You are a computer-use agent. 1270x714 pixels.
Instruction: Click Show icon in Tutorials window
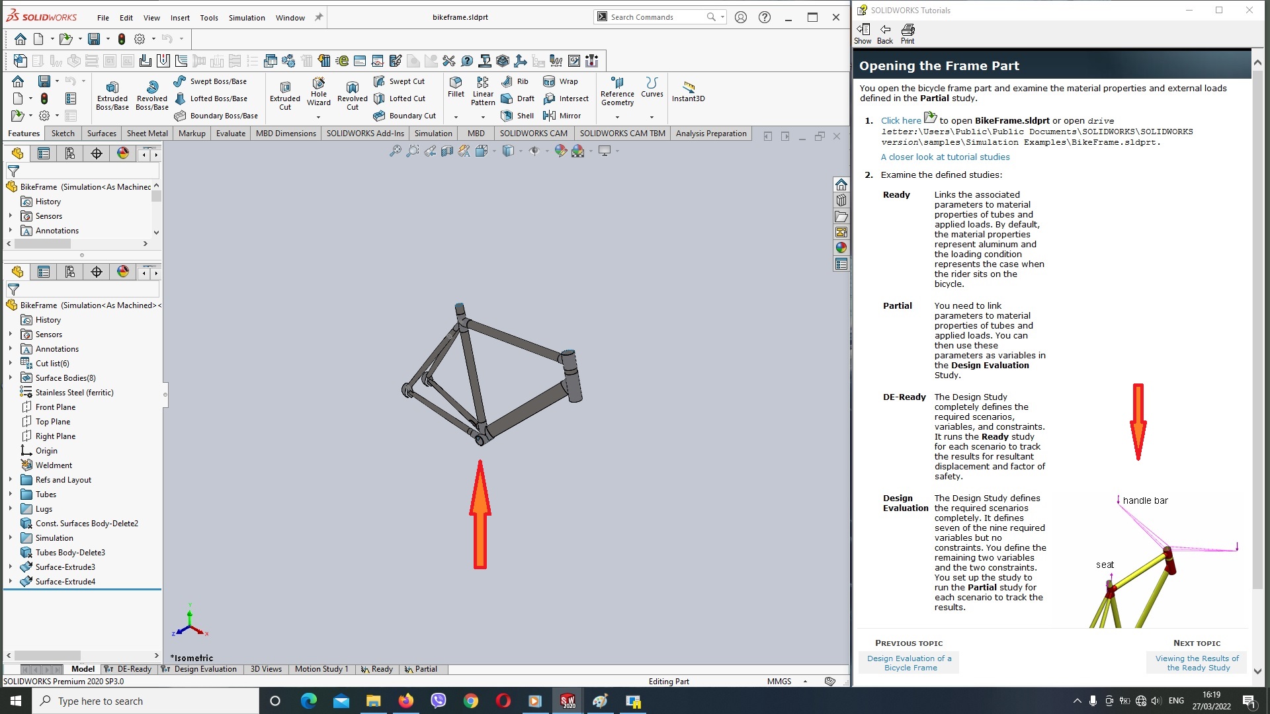[863, 34]
